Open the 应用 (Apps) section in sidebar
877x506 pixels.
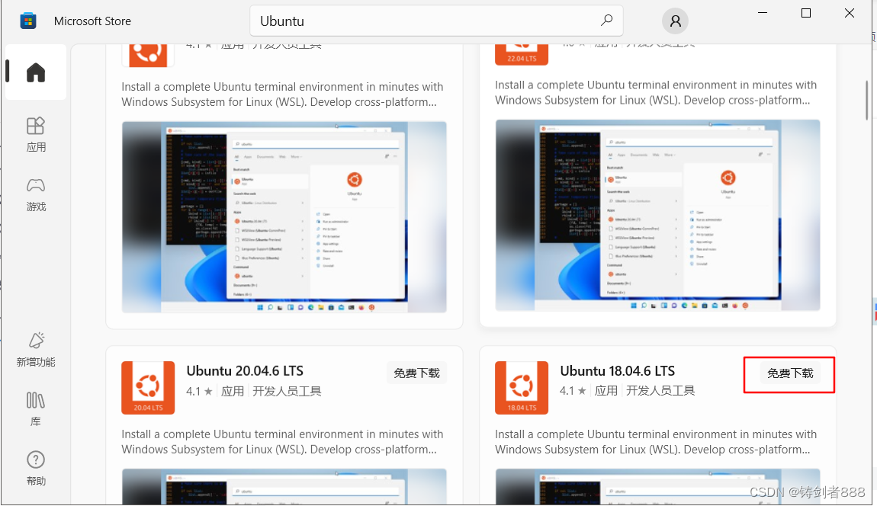coord(35,135)
